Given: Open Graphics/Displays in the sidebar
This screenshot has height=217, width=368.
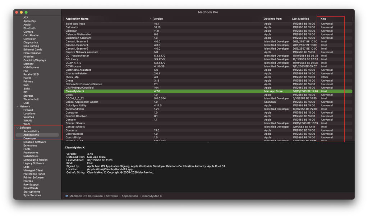Looking at the screenshot, I should click(34, 60).
